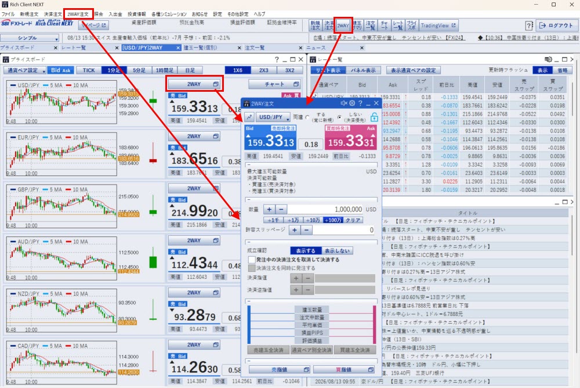Open the question mark help in 2WAY注文

360,103
